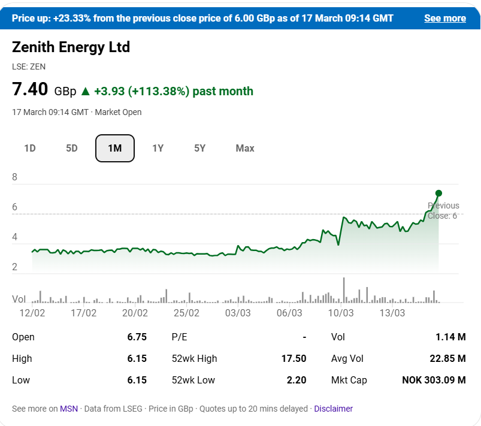
Task: Click the 17 March 09:14 GMT Market Open text
Action: (77, 112)
